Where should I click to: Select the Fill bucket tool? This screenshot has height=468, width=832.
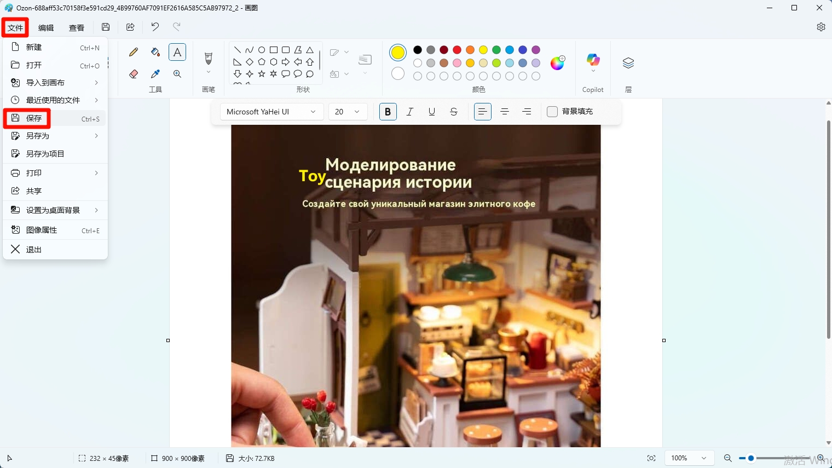click(x=155, y=53)
